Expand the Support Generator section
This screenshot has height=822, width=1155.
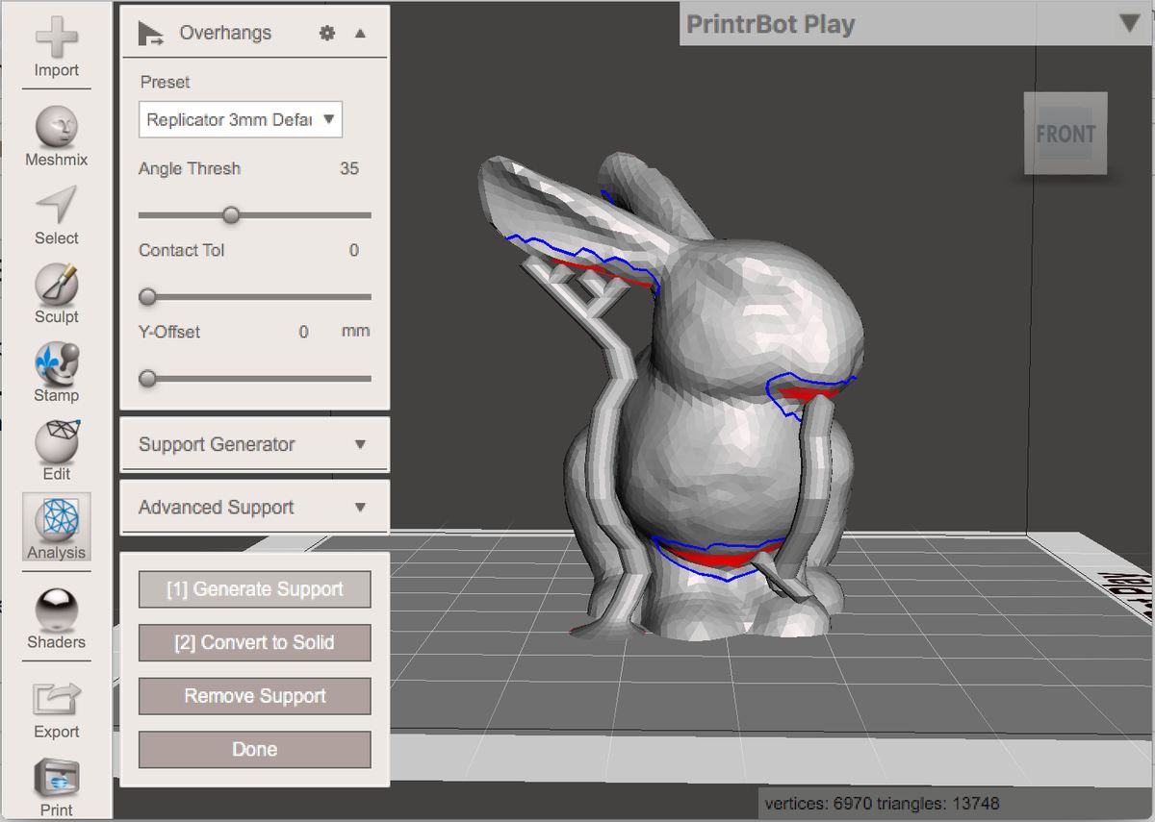tap(254, 444)
